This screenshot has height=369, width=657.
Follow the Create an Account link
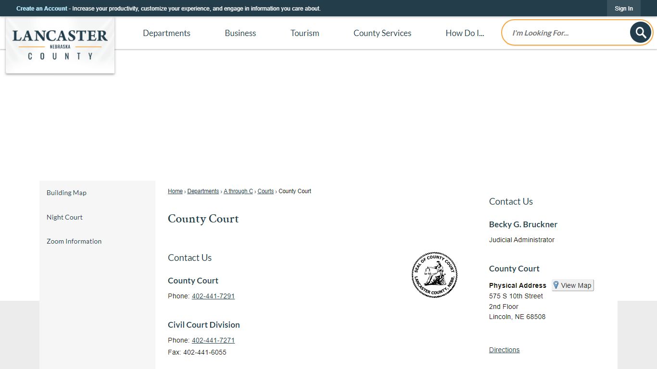pos(42,9)
